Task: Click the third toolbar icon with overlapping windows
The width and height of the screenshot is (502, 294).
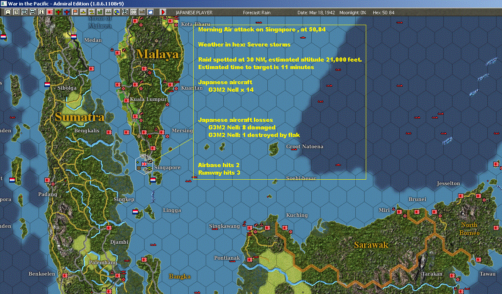Action: coord(25,12)
